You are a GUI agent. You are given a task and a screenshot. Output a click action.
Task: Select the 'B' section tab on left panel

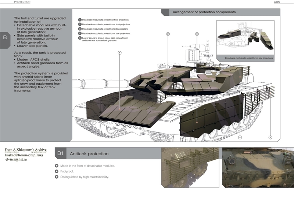pos(5,40)
